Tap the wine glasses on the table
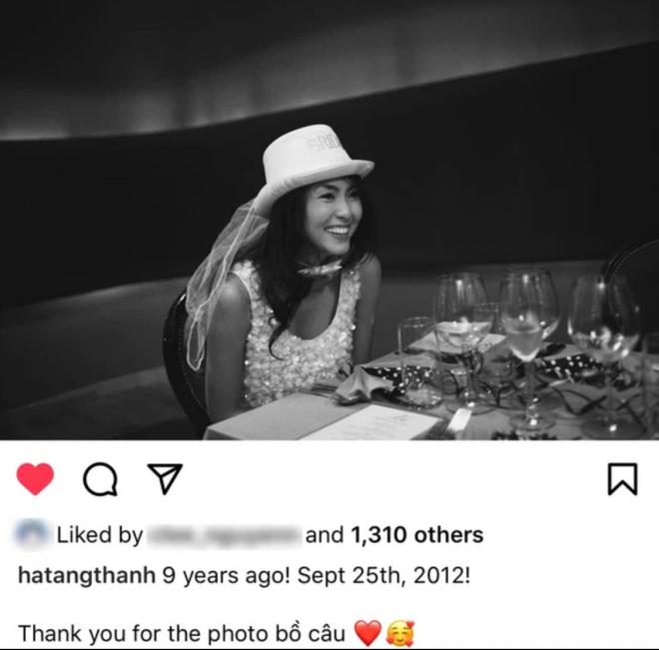Viewport: 659px width, 650px height. click(x=525, y=344)
